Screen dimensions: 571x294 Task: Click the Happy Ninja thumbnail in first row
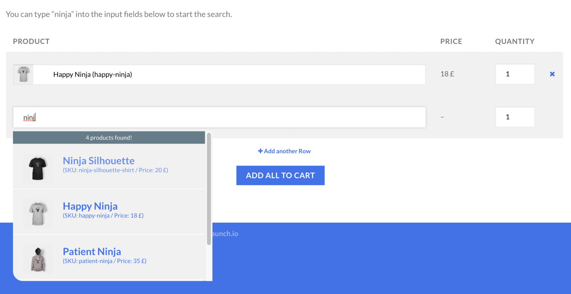(23, 74)
